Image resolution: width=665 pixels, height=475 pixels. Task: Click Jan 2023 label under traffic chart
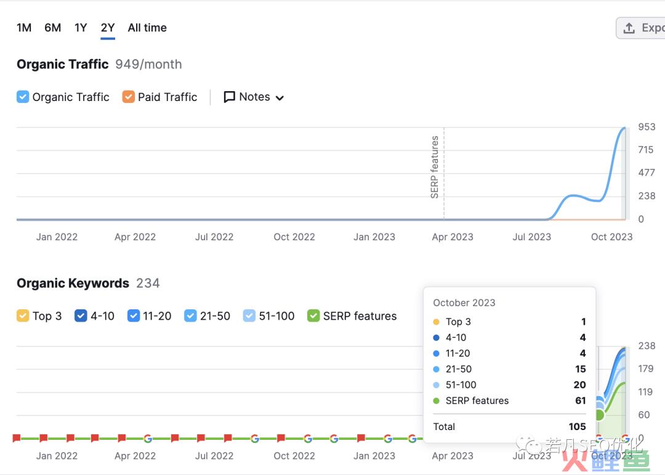374,237
